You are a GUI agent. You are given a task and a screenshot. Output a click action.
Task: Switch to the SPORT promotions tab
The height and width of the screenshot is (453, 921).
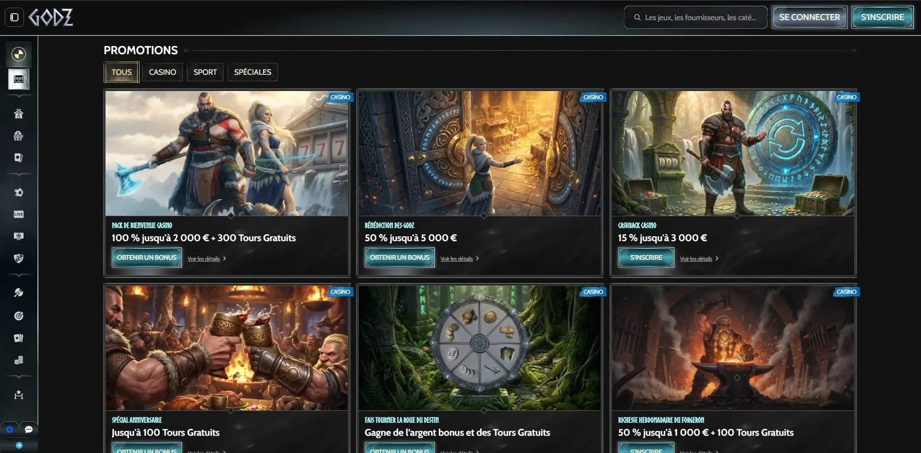point(205,72)
